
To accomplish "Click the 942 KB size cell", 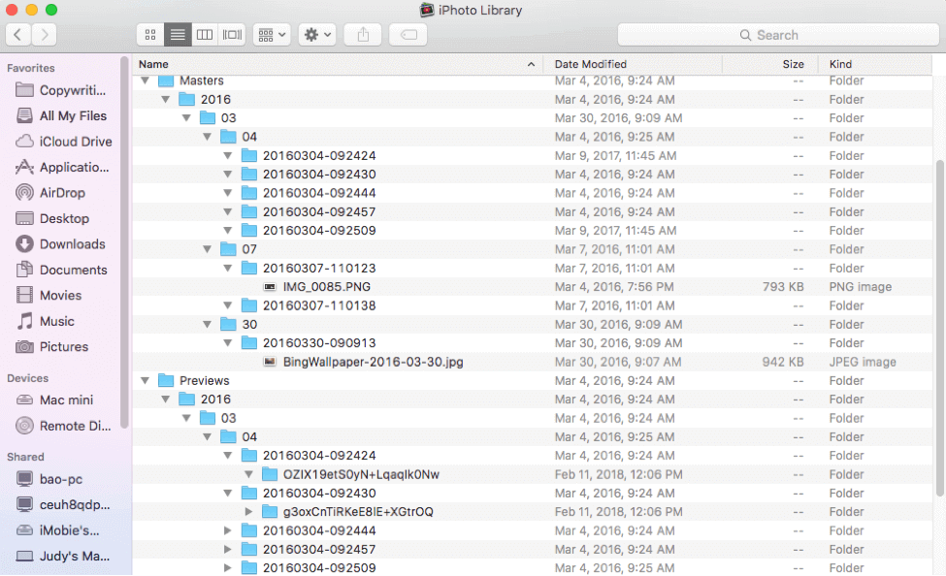I will pyautogui.click(x=782, y=362).
